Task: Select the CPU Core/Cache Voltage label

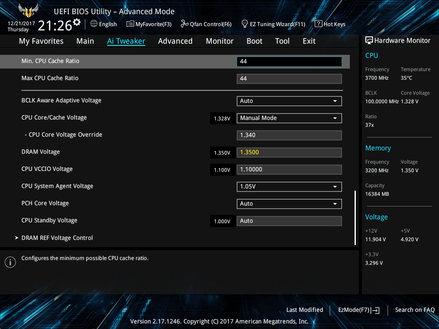Action: 54,117
